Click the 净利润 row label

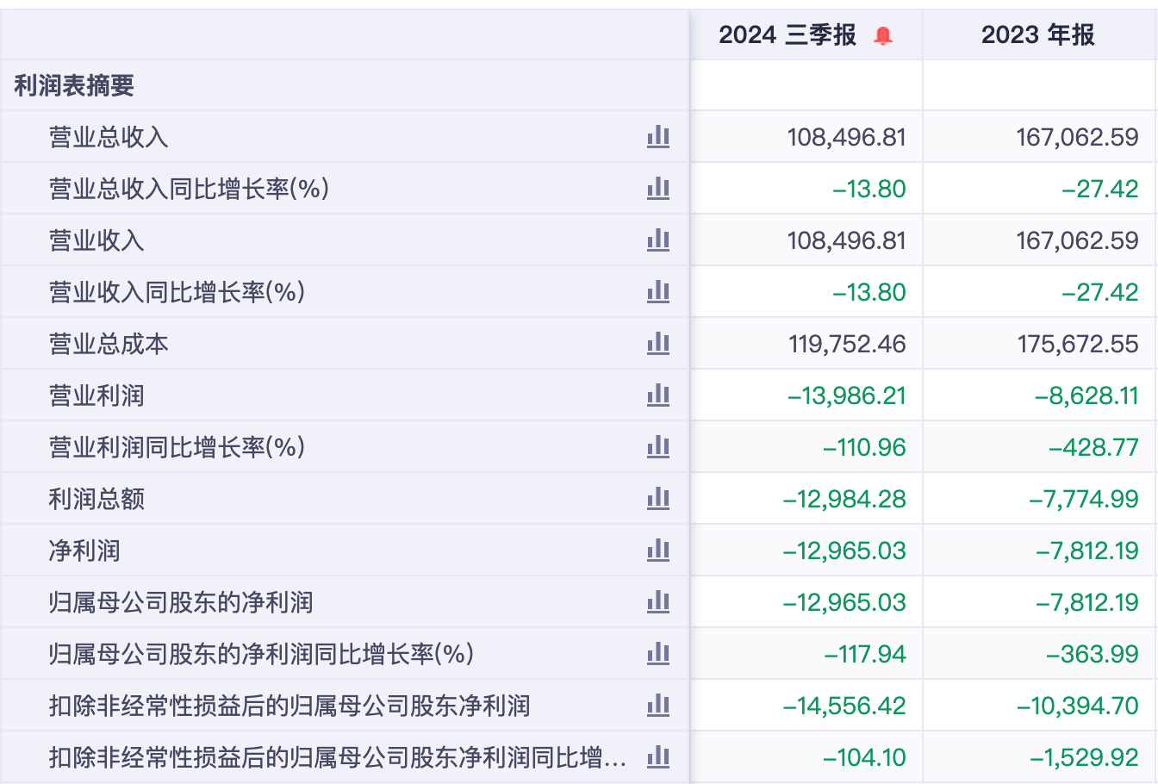(x=84, y=551)
